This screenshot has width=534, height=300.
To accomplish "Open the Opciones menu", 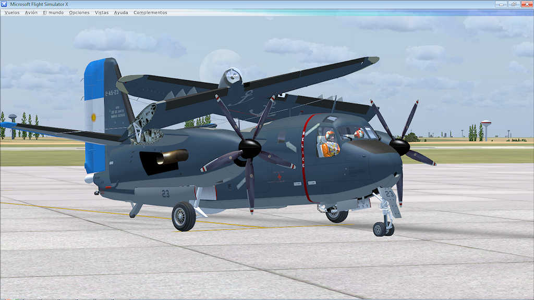I will coord(79,12).
